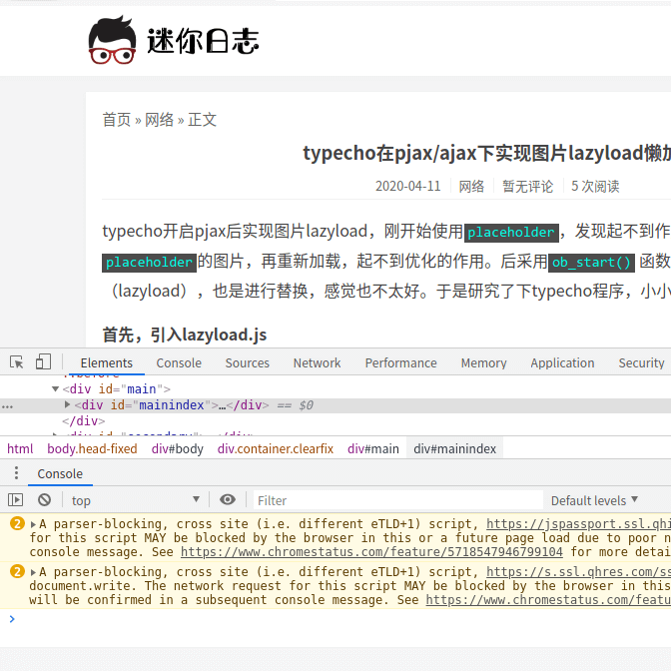Image resolution: width=671 pixels, height=671 pixels.
Task: Show the console sidebar
Action: 15,500
